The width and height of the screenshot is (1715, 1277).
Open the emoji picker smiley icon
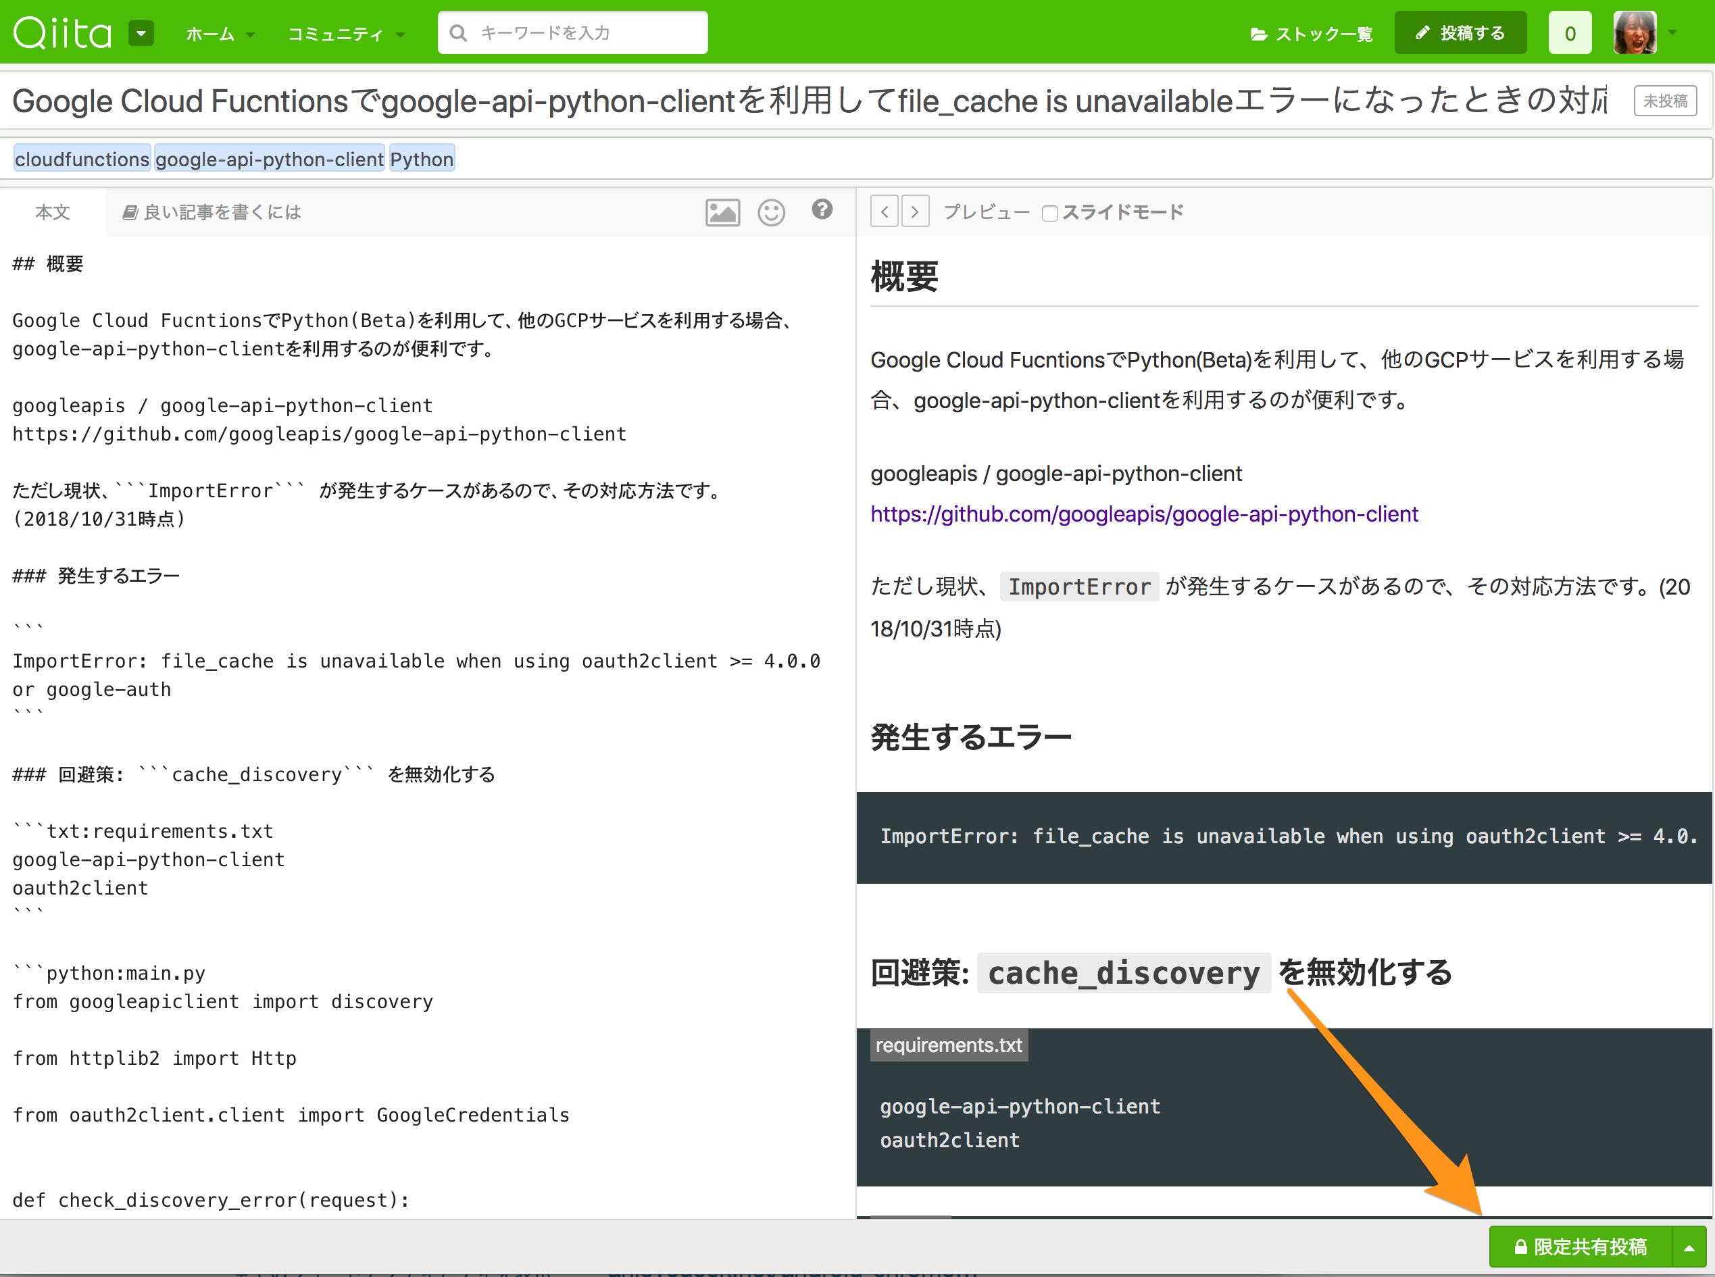[x=770, y=211]
